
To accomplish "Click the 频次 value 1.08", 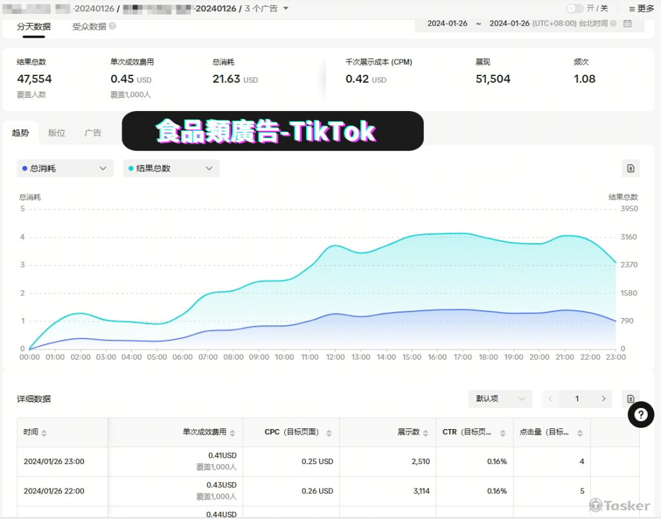I will [x=585, y=79].
